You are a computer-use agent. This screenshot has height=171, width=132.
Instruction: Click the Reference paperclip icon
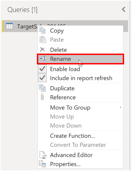pyautogui.click(x=42, y=97)
